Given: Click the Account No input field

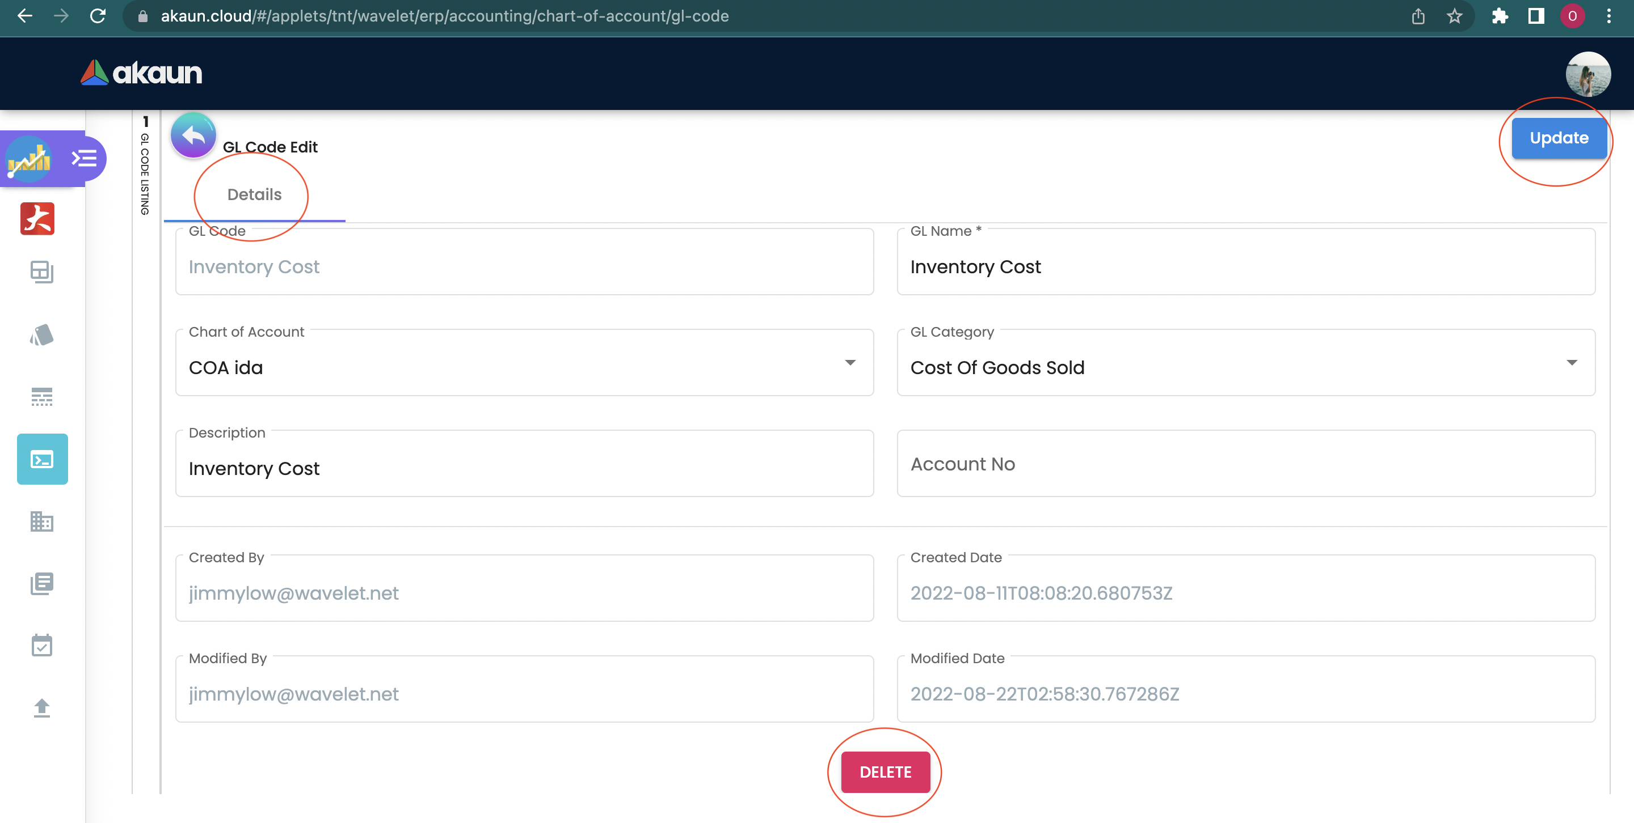Looking at the screenshot, I should coord(1245,464).
